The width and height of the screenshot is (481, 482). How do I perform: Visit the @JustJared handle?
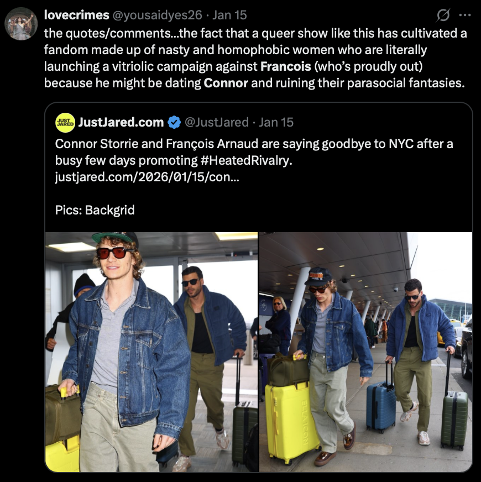[x=217, y=122]
